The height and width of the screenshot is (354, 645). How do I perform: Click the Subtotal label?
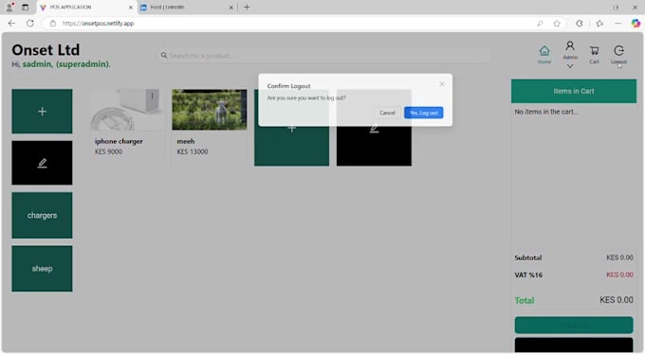(x=527, y=257)
